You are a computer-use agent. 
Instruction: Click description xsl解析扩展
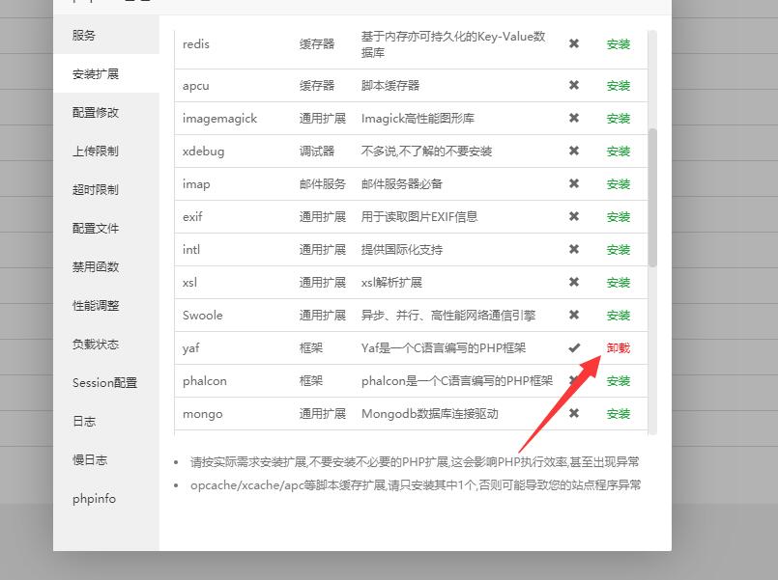click(391, 283)
